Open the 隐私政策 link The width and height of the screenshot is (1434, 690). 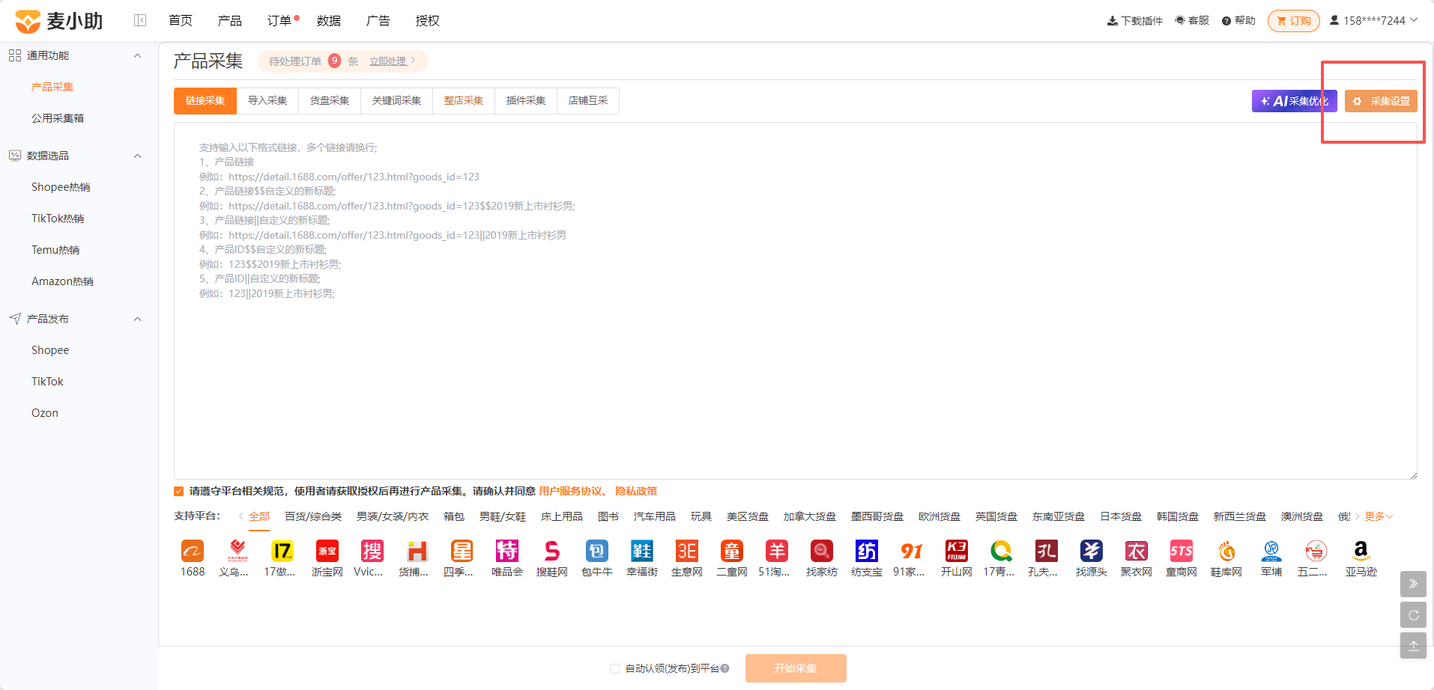click(x=636, y=491)
